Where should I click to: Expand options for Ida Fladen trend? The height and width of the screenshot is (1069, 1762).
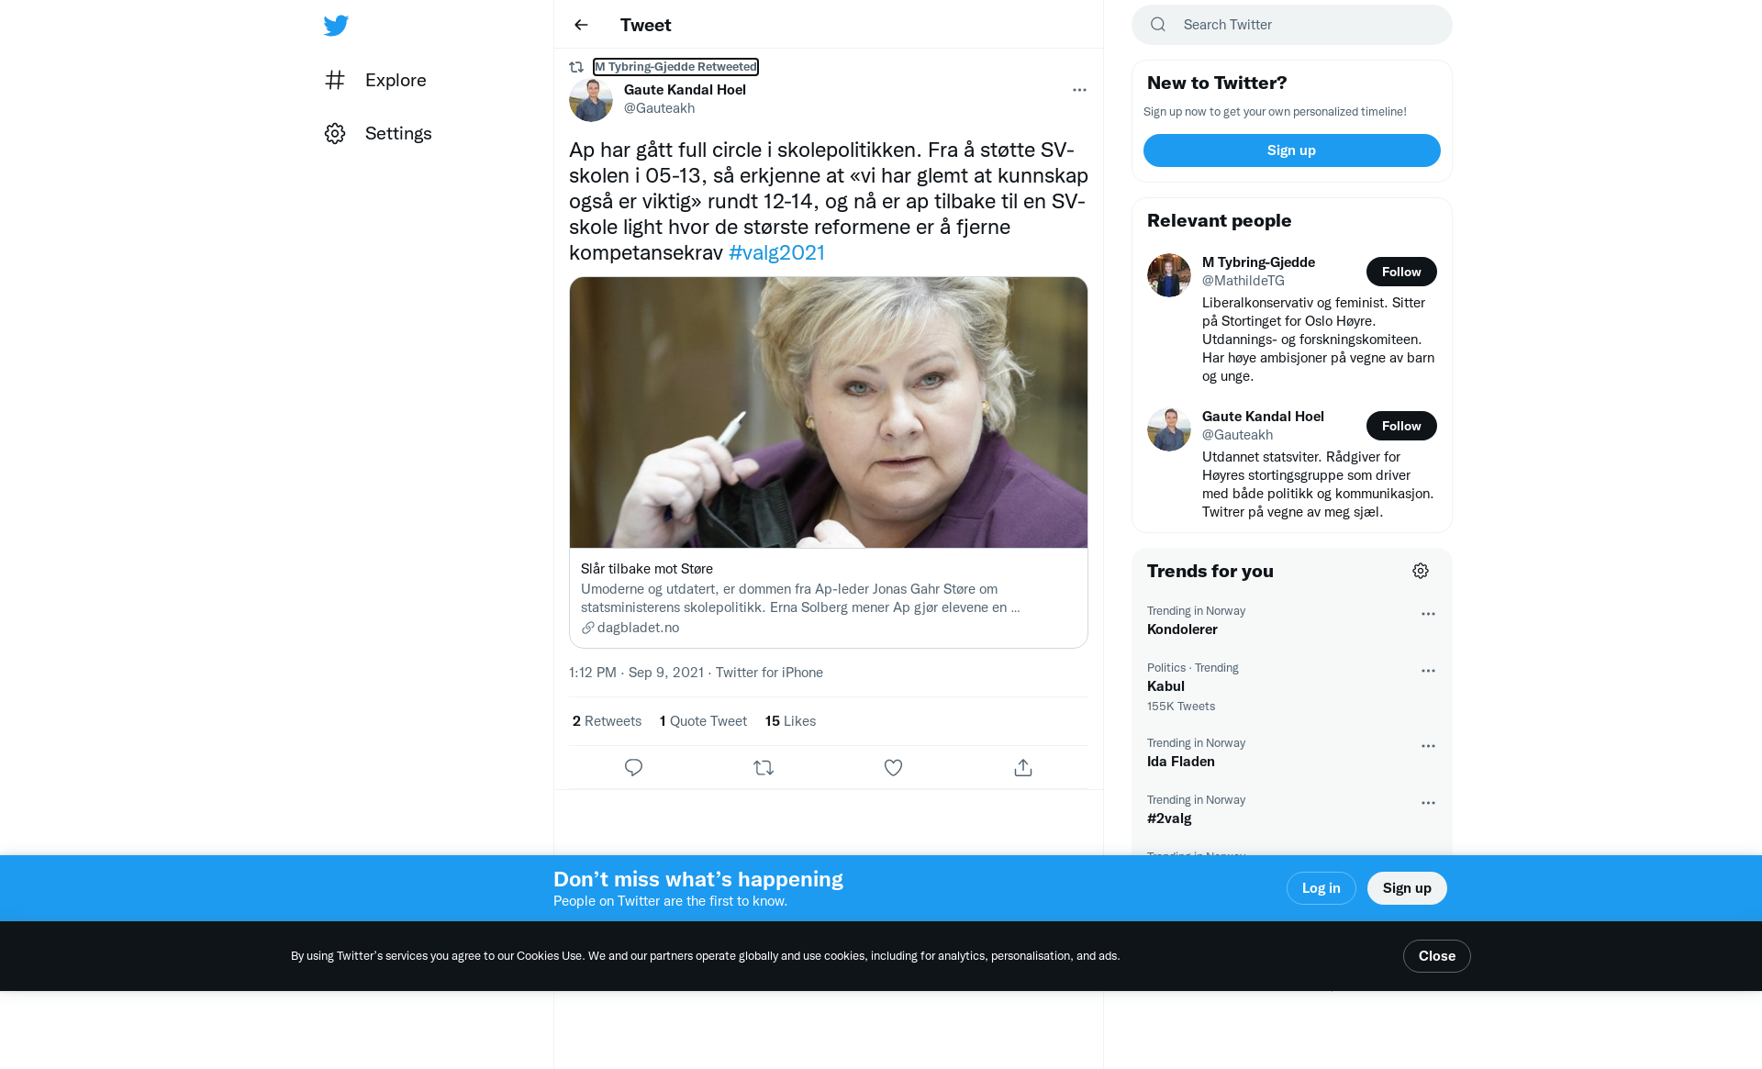tap(1428, 746)
